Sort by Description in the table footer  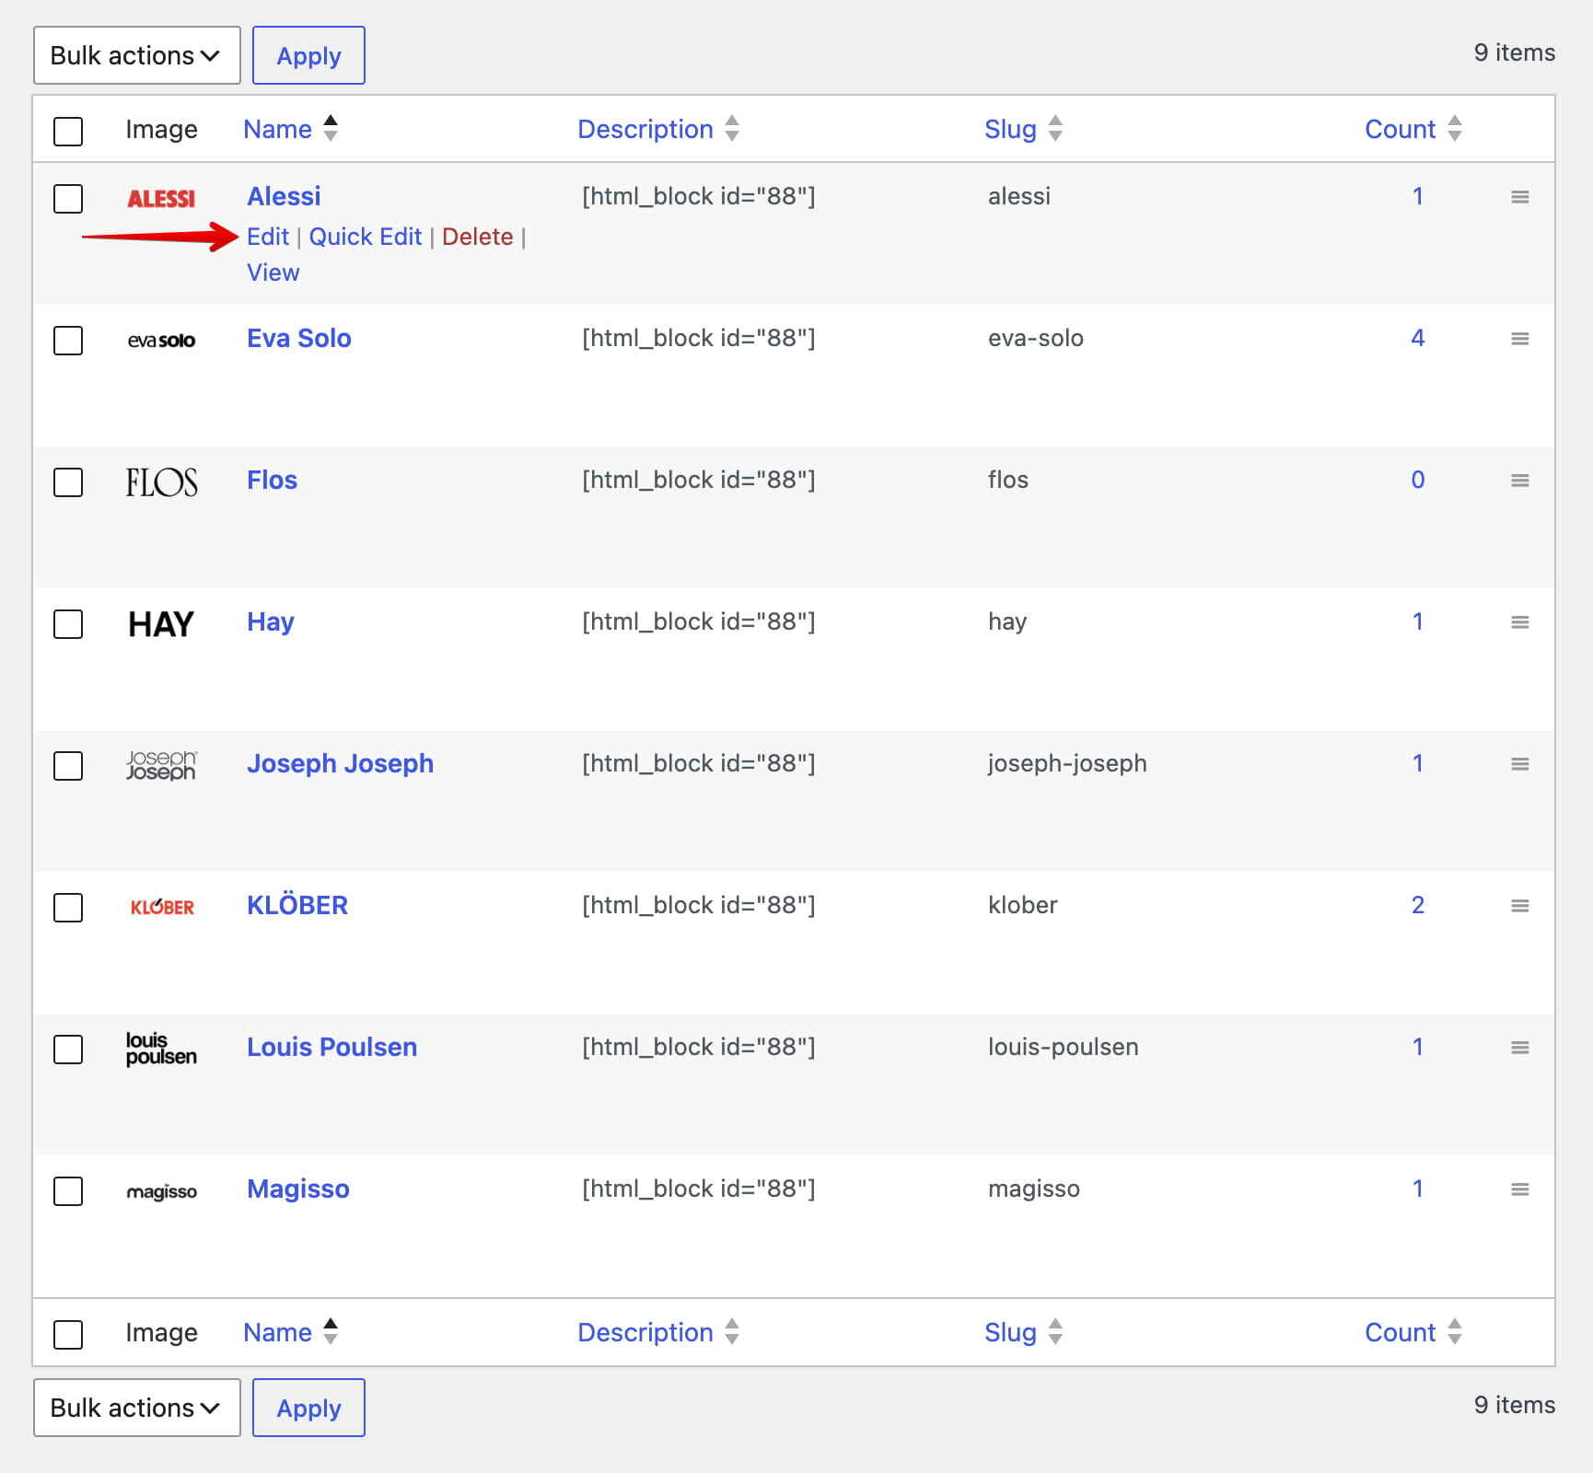pos(658,1332)
